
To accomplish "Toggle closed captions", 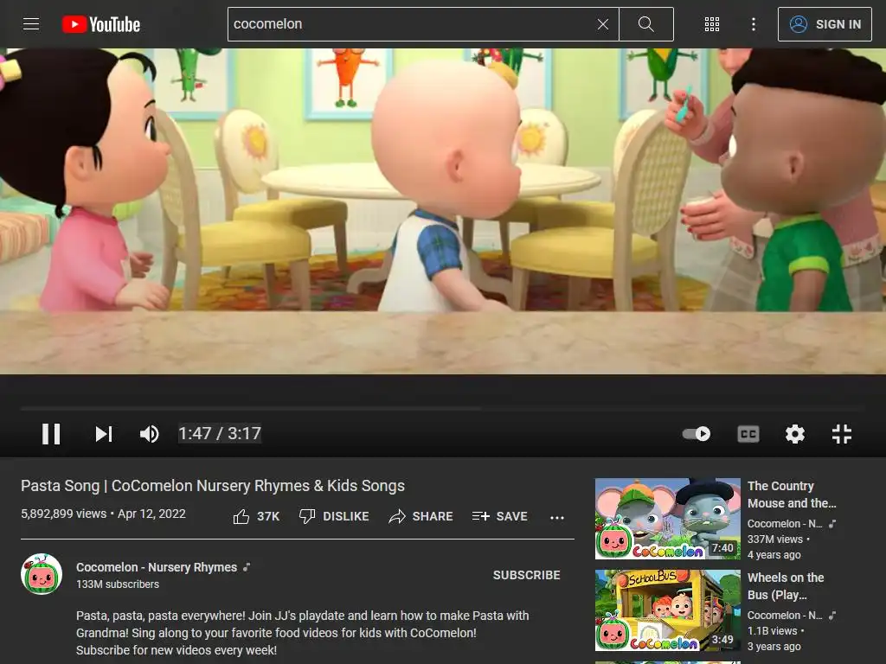I will click(x=748, y=434).
